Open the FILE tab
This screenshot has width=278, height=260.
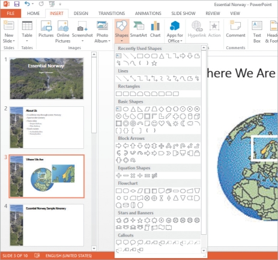(10, 13)
